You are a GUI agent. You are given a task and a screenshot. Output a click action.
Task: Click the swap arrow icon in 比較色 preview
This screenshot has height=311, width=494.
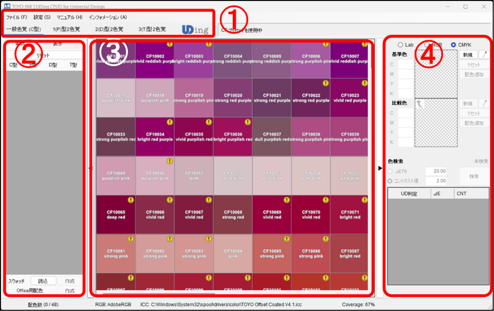pos(420,104)
